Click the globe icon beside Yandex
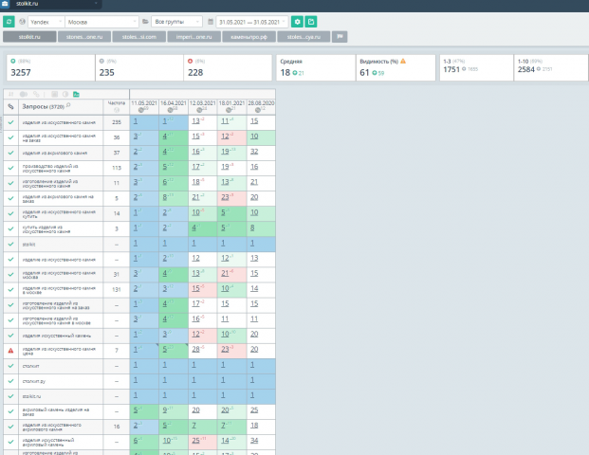Viewport: 589px width, 455px height. coord(22,22)
